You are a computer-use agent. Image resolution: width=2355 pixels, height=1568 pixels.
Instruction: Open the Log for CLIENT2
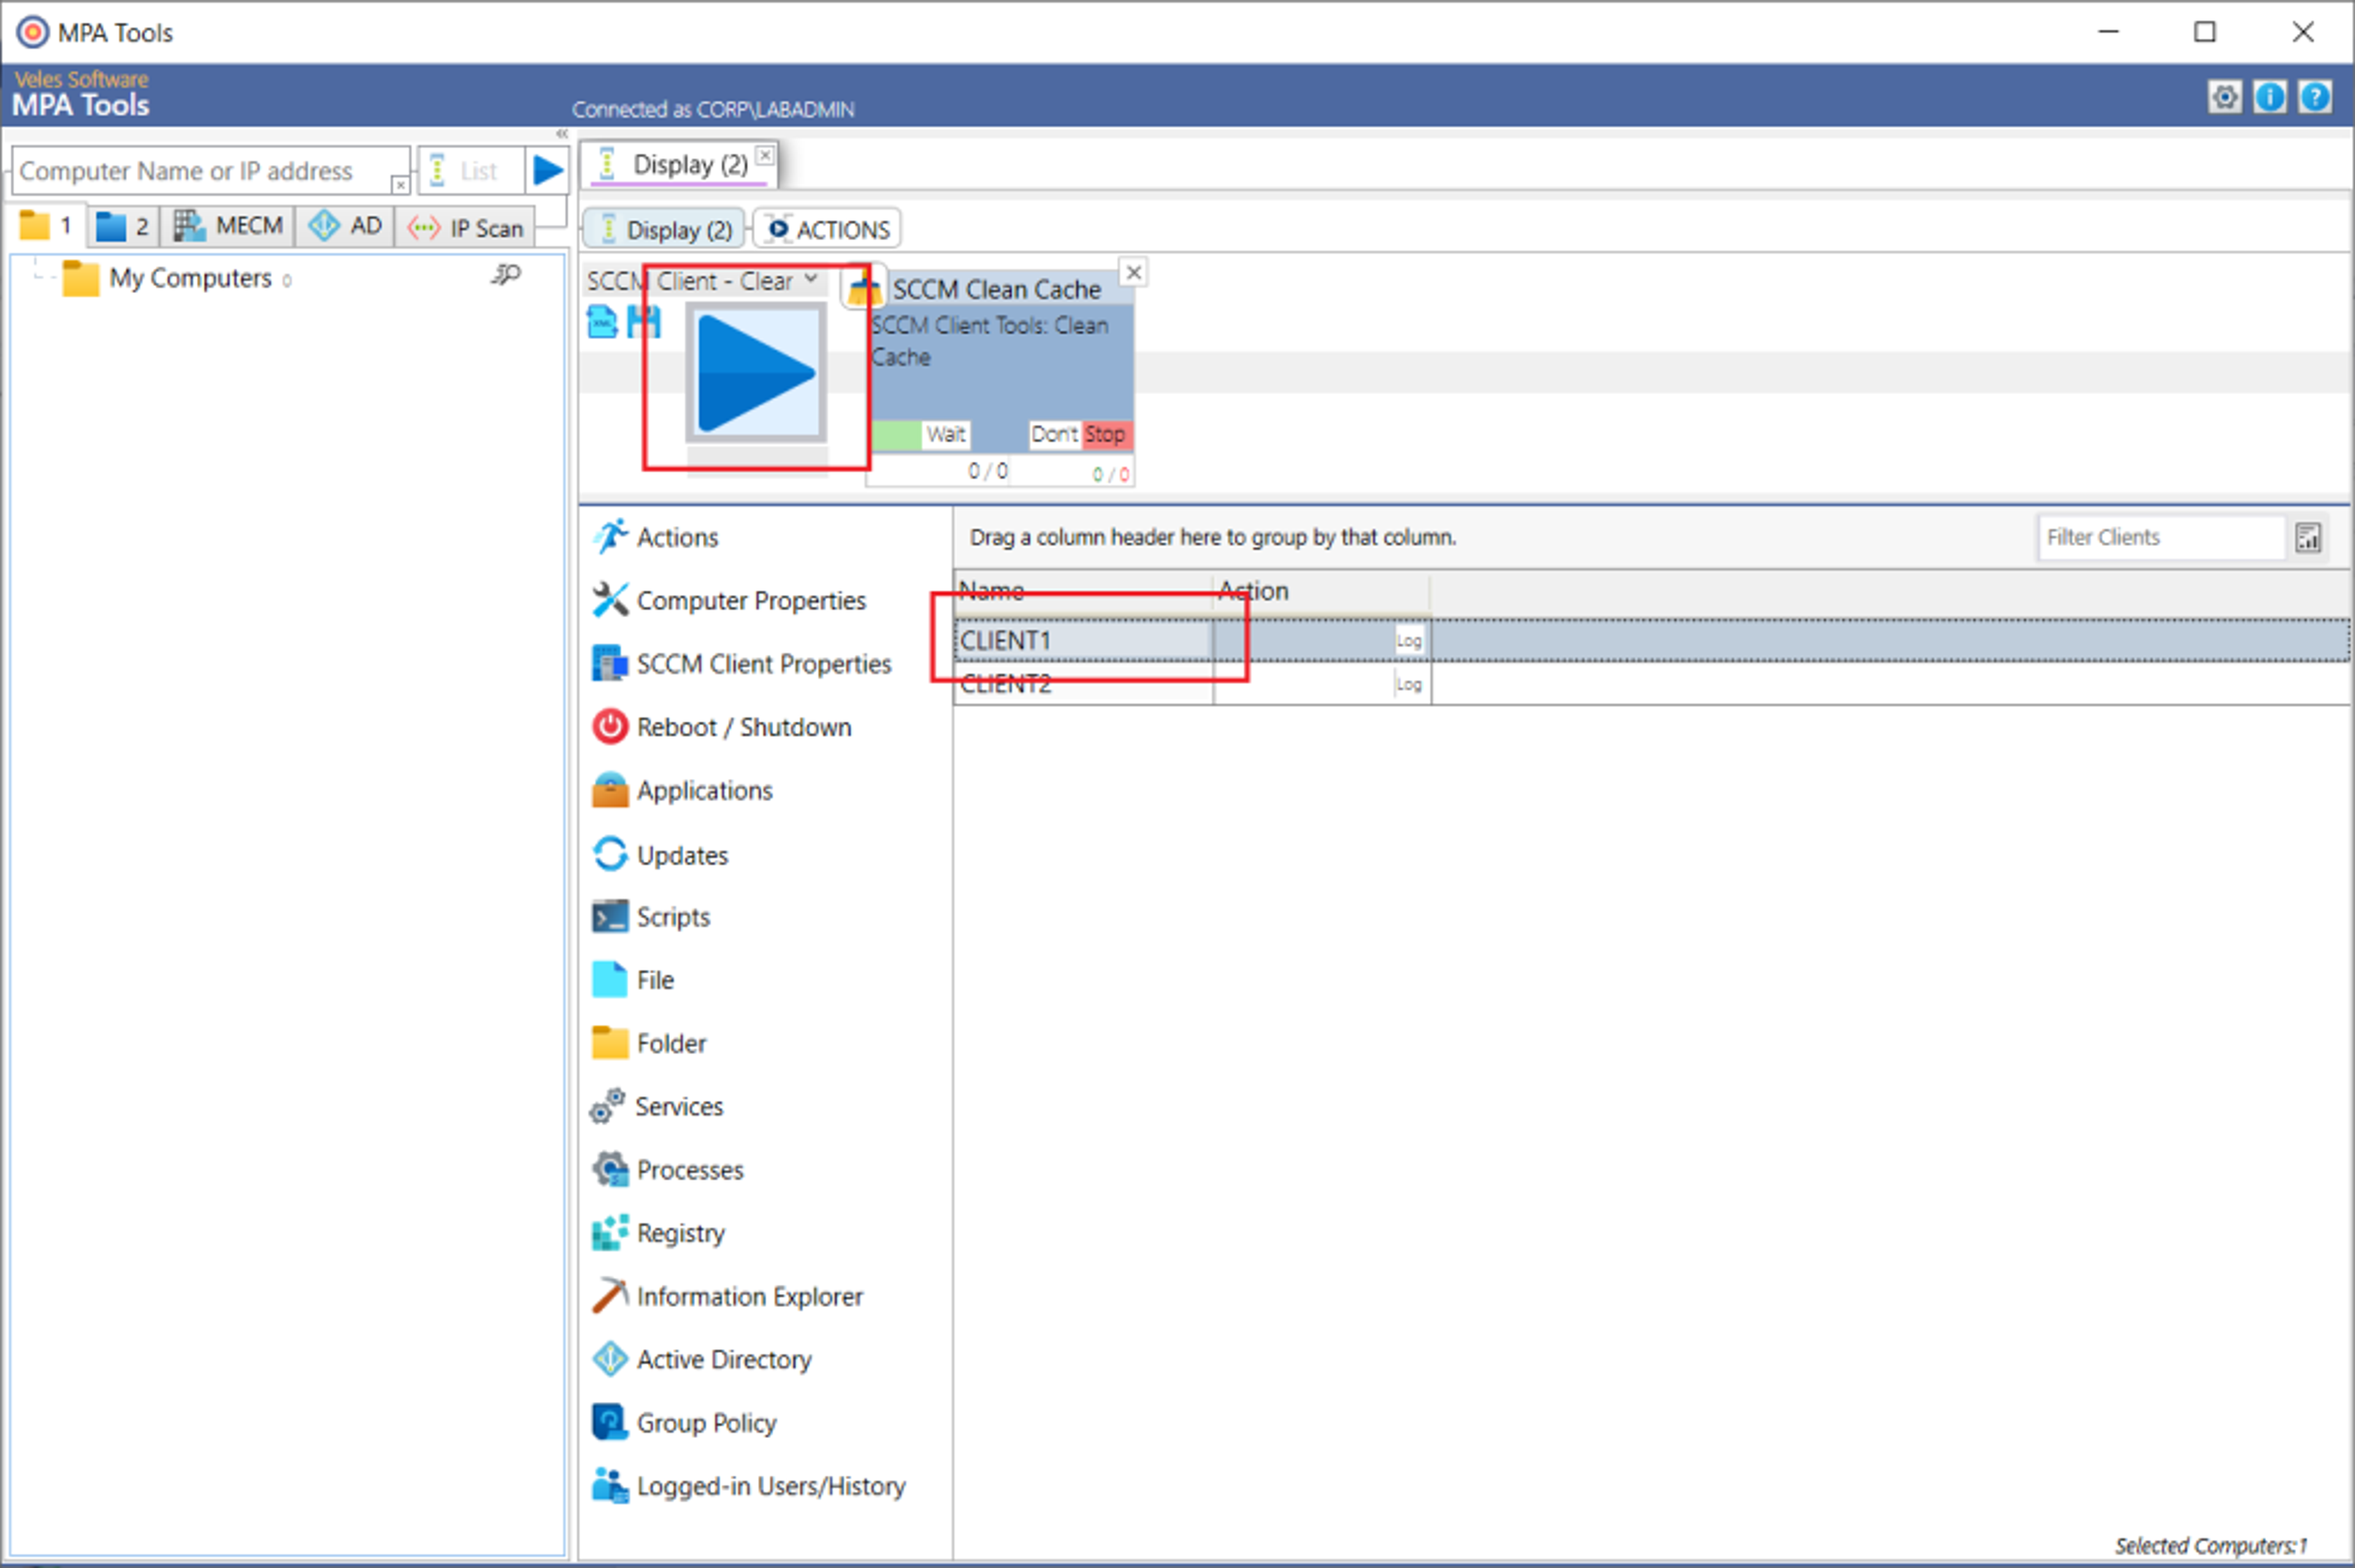click(1409, 685)
